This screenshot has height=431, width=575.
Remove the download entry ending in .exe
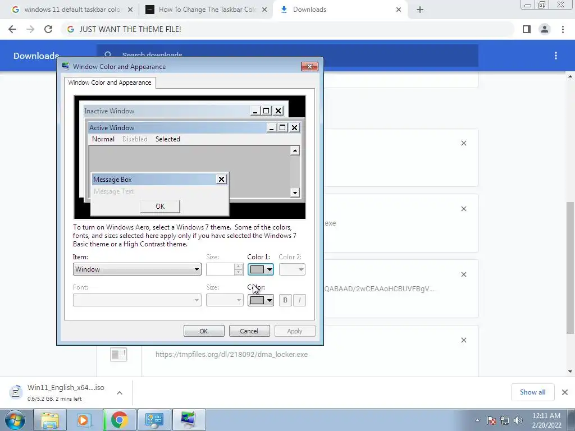click(x=463, y=209)
